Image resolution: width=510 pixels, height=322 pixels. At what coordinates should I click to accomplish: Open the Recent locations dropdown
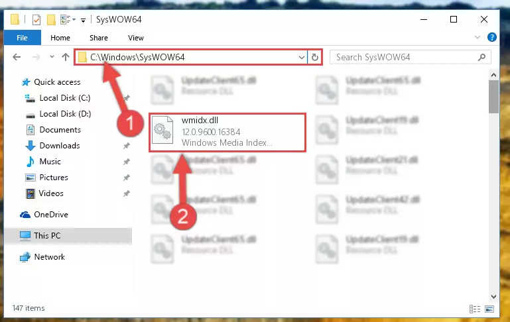(x=52, y=57)
